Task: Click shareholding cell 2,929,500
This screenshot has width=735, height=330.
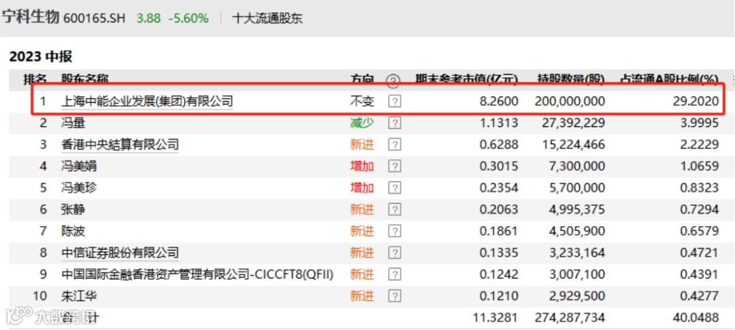Action: coord(577,296)
